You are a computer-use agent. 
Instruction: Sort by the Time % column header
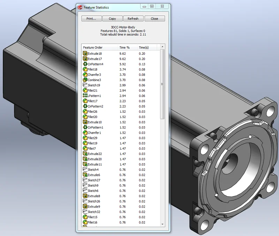tap(125, 47)
